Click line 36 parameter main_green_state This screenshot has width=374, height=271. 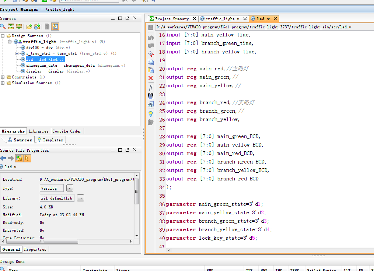(215, 204)
